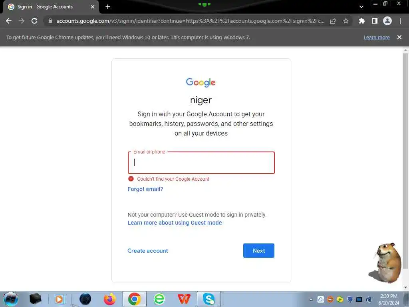Reload the Google sign-in page
This screenshot has height=307, width=409.
point(34,21)
